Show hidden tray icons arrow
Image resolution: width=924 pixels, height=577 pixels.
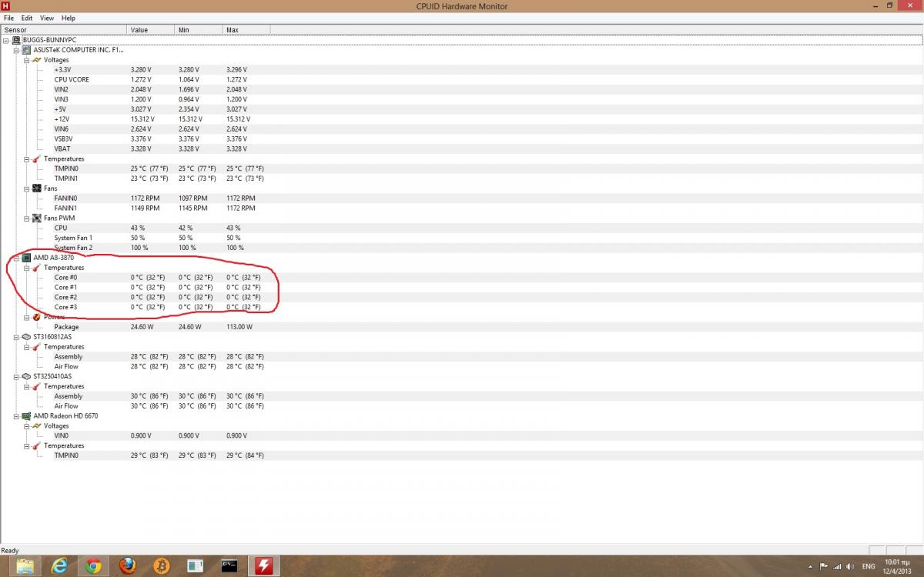[811, 566]
